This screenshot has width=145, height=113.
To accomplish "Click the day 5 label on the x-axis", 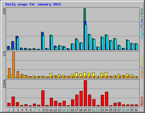I will [26, 110].
